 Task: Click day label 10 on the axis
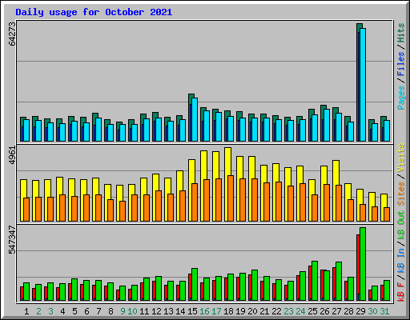(132, 311)
